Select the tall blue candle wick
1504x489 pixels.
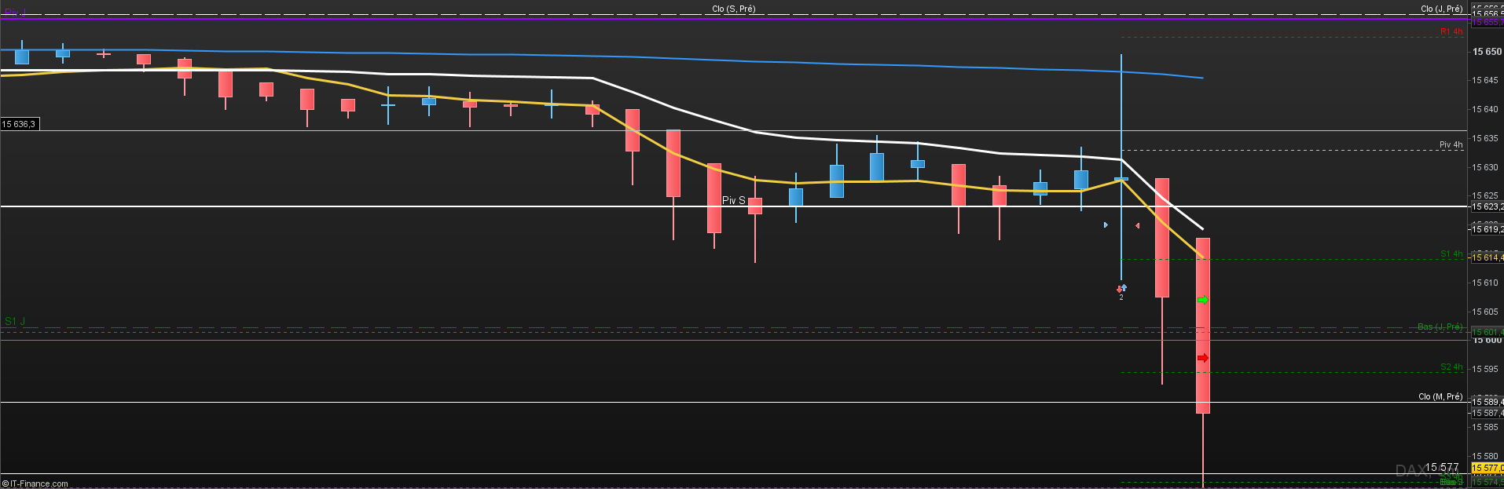1121,166
